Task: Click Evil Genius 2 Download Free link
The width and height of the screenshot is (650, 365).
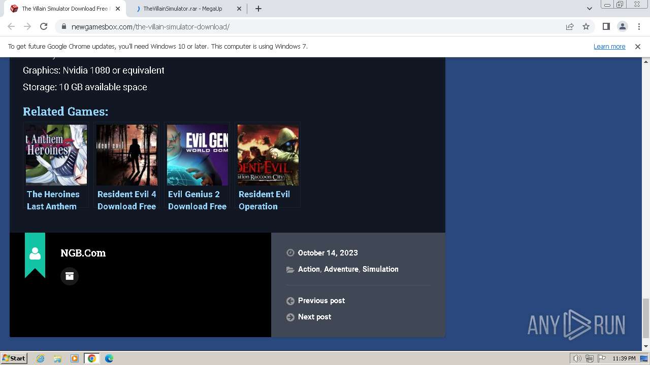Action: [198, 200]
